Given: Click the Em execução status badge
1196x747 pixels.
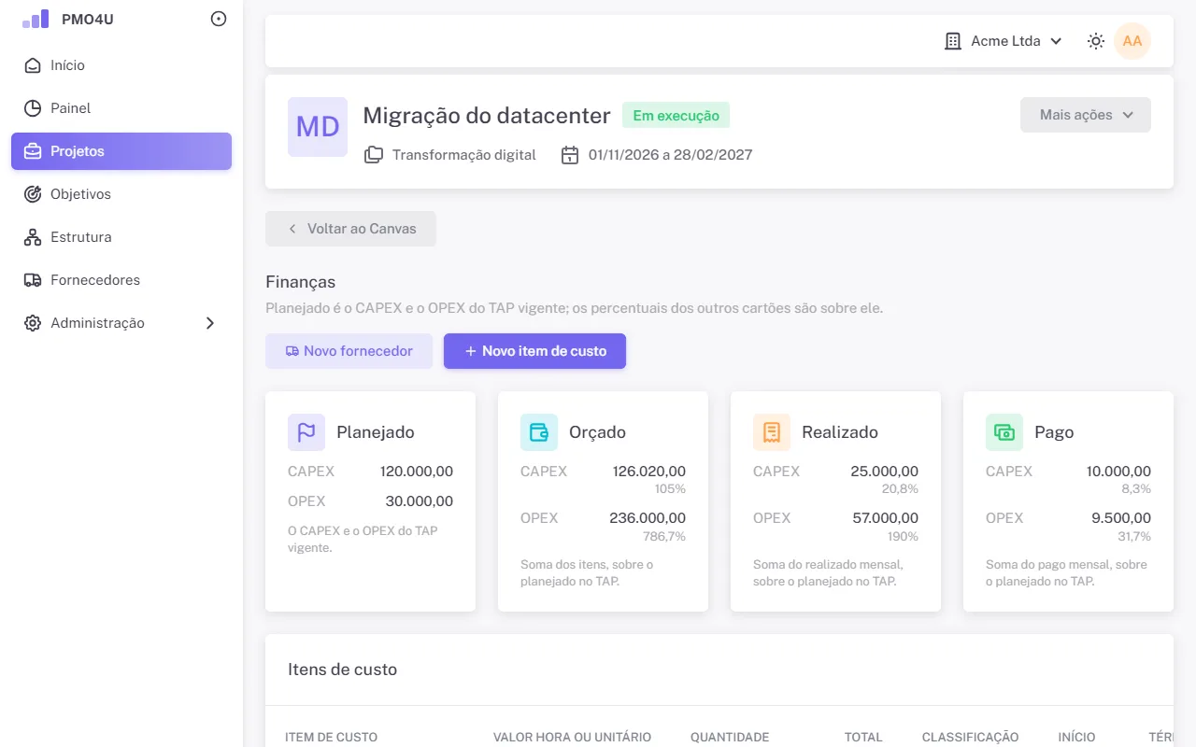Looking at the screenshot, I should (x=676, y=116).
